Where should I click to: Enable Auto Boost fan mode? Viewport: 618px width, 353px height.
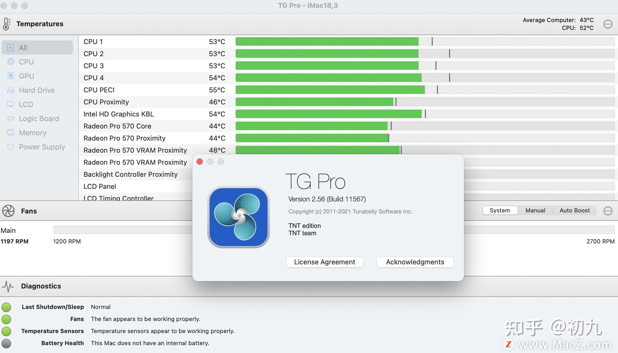tap(575, 210)
